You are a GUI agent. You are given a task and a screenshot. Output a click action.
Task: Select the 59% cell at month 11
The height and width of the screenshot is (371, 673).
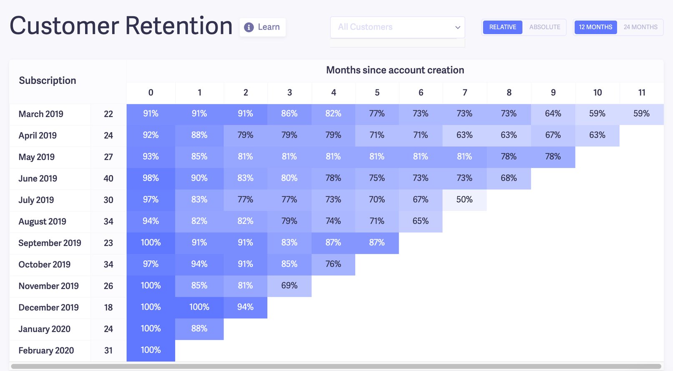point(641,113)
